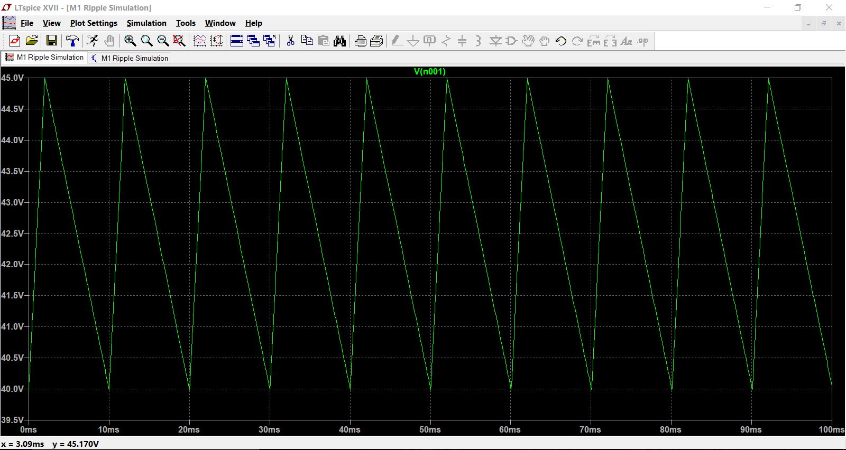This screenshot has width=846, height=450.
Task: Open a file with the folder icon
Action: 32,41
